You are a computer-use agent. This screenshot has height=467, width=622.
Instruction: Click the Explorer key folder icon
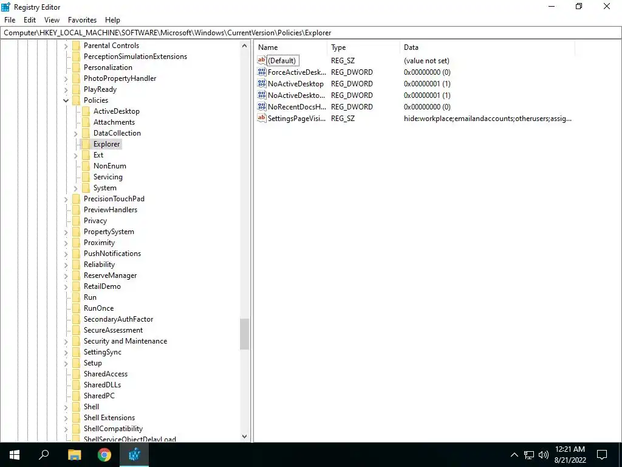(86, 144)
